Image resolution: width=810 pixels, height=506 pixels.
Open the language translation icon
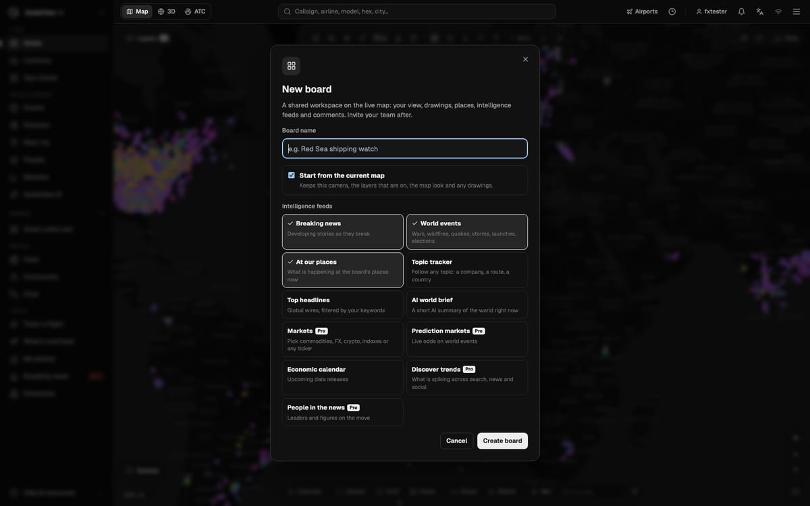coord(760,11)
